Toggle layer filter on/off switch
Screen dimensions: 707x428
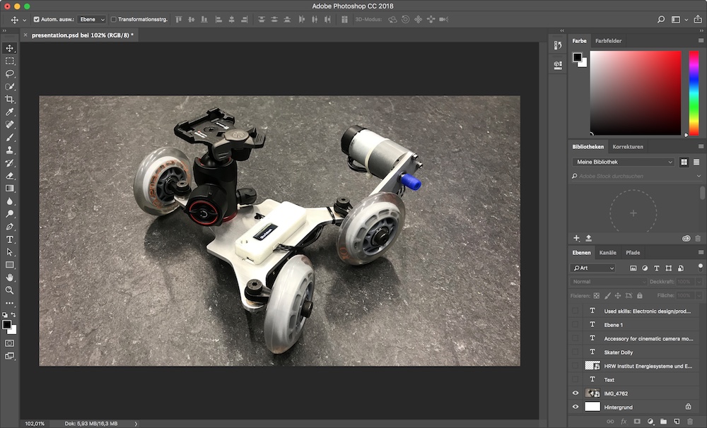pyautogui.click(x=700, y=268)
